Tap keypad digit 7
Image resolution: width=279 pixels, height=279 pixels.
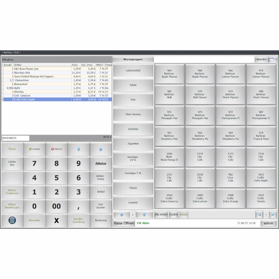point(34,163)
